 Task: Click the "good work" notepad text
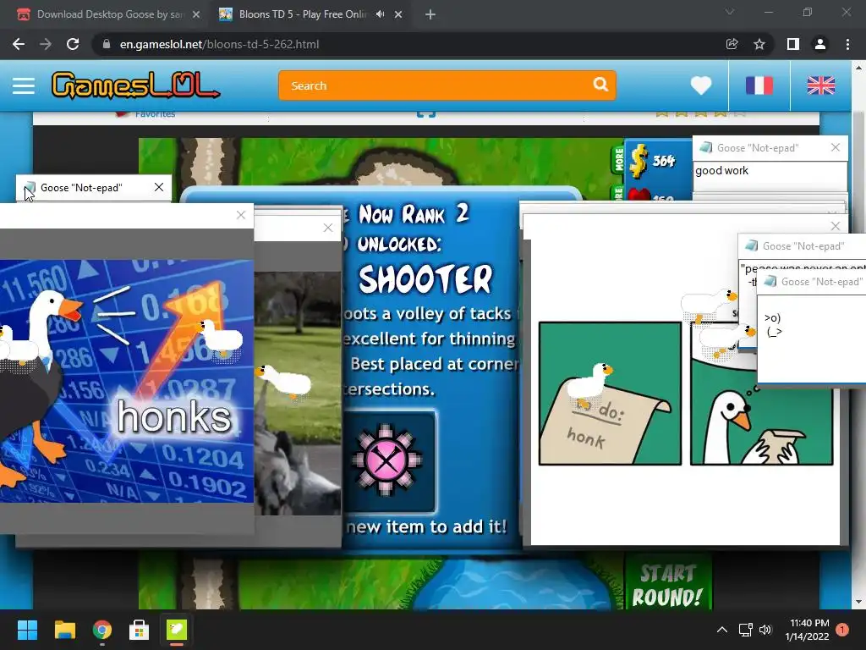pyautogui.click(x=721, y=170)
